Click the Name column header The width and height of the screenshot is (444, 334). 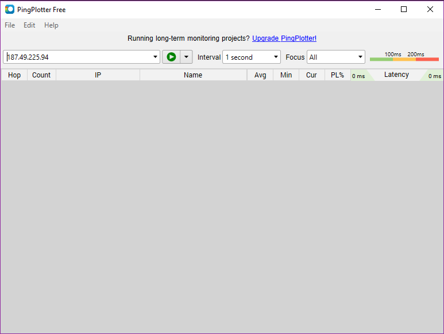[x=193, y=75]
